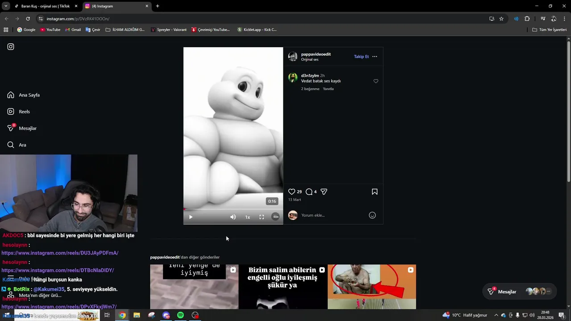Close the Instagram tab
The image size is (571, 321).
[147, 6]
